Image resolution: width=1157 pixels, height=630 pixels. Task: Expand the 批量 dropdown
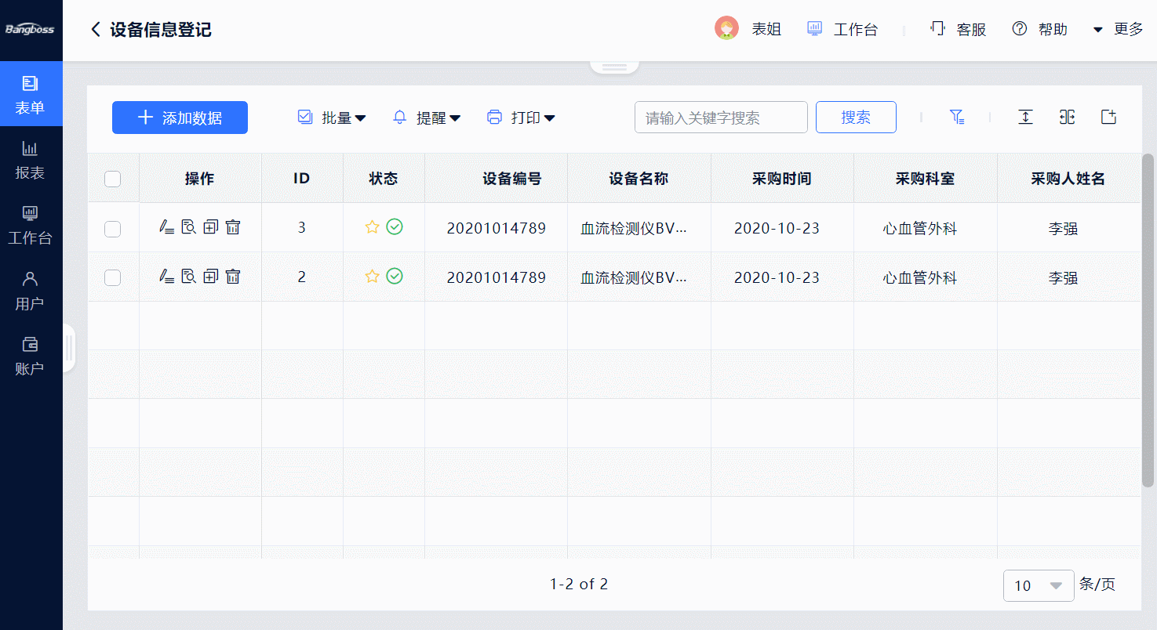(x=333, y=118)
